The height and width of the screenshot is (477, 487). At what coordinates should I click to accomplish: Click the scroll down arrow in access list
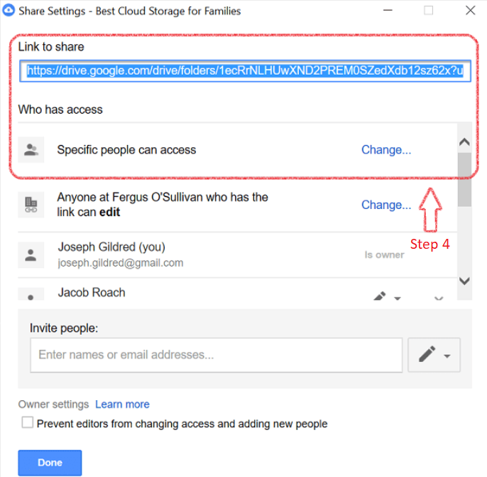point(464,281)
